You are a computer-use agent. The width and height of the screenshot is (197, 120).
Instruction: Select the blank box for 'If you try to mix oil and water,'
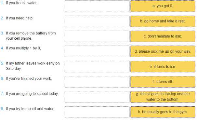[x=97, y=112]
